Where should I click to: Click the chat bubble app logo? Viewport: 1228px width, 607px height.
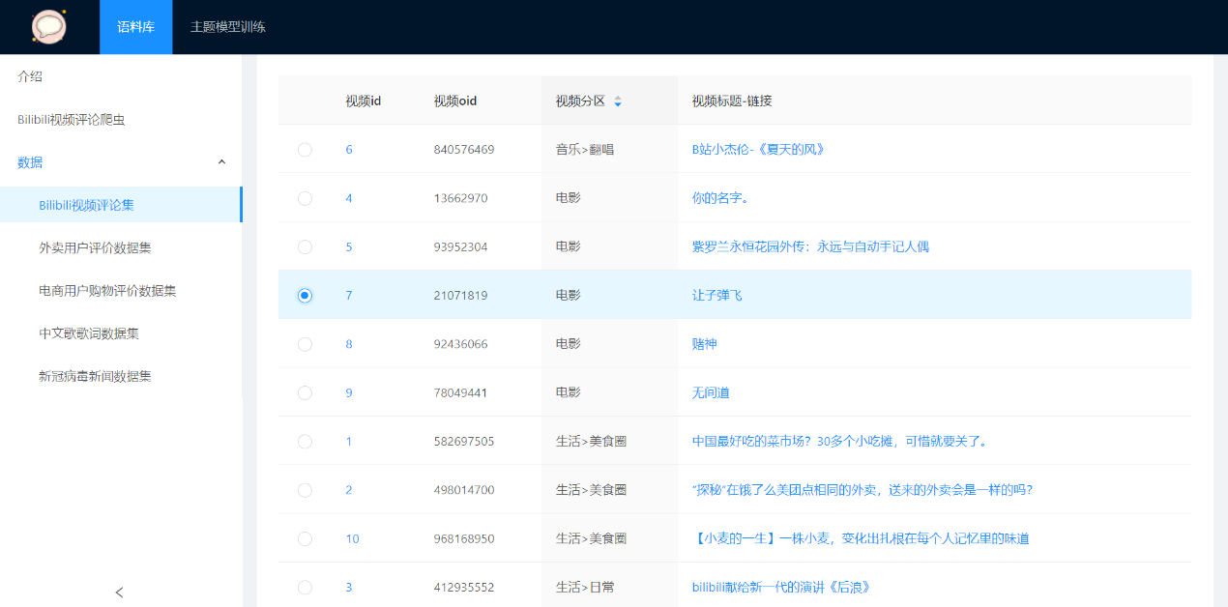pyautogui.click(x=49, y=26)
